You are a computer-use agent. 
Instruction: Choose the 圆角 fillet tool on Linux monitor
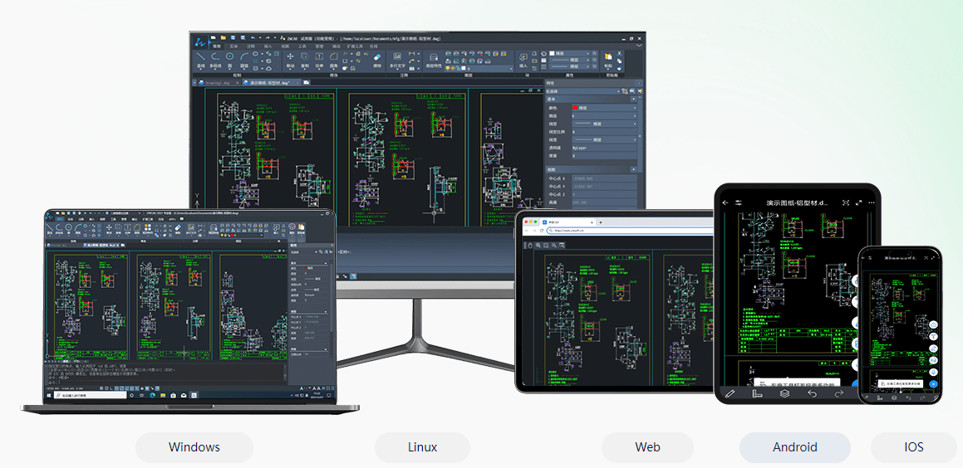coord(333,60)
